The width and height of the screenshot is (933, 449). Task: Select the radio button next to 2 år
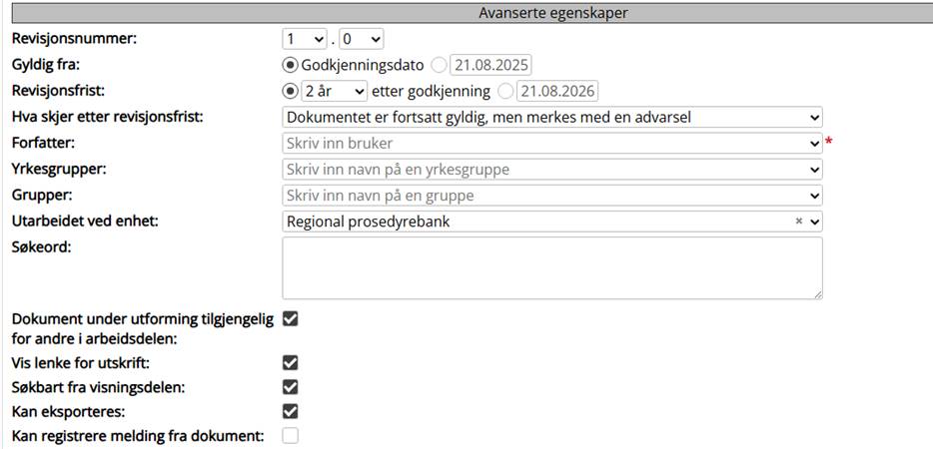click(x=291, y=91)
